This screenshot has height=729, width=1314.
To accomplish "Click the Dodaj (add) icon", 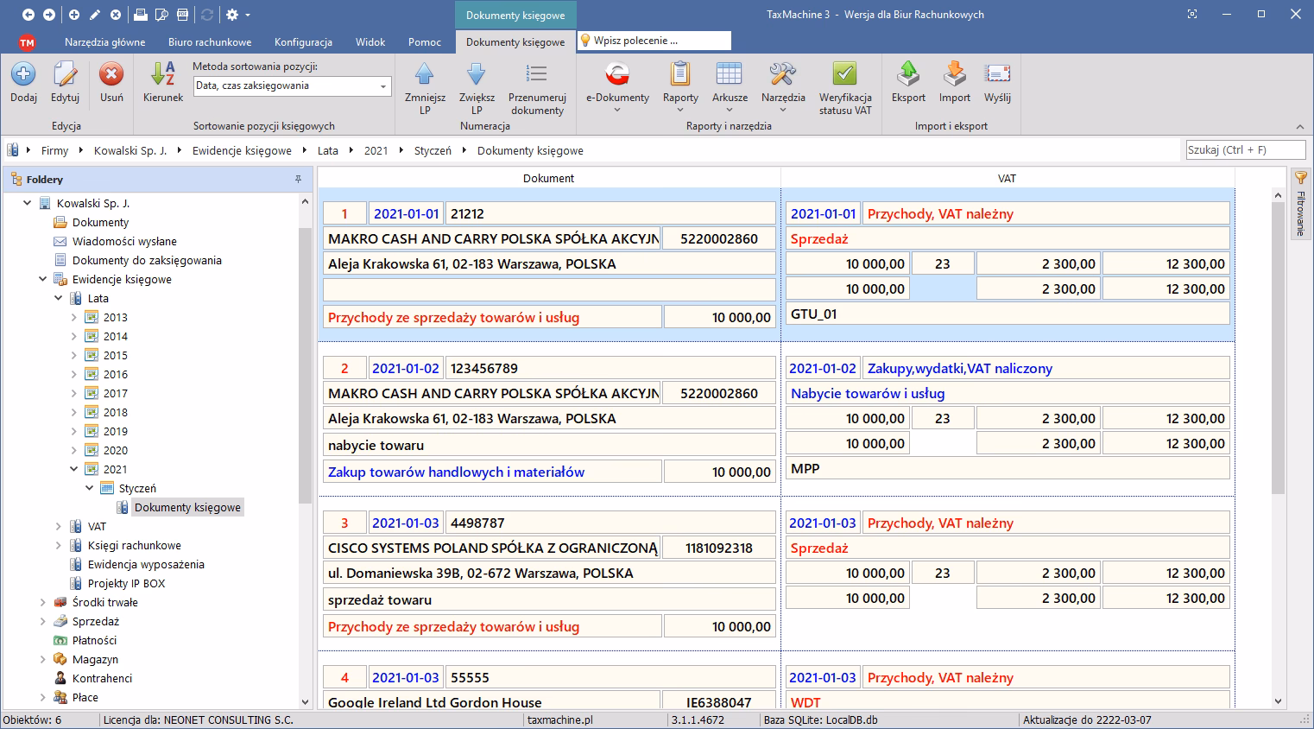I will 23,75.
